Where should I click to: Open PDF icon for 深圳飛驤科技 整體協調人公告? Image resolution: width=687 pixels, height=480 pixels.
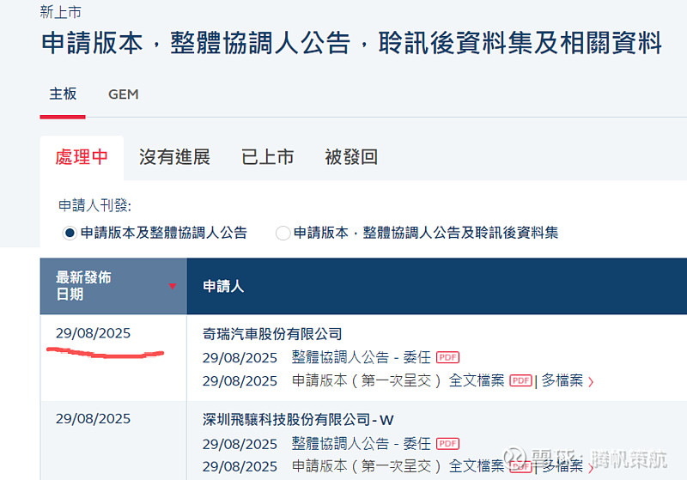447,444
